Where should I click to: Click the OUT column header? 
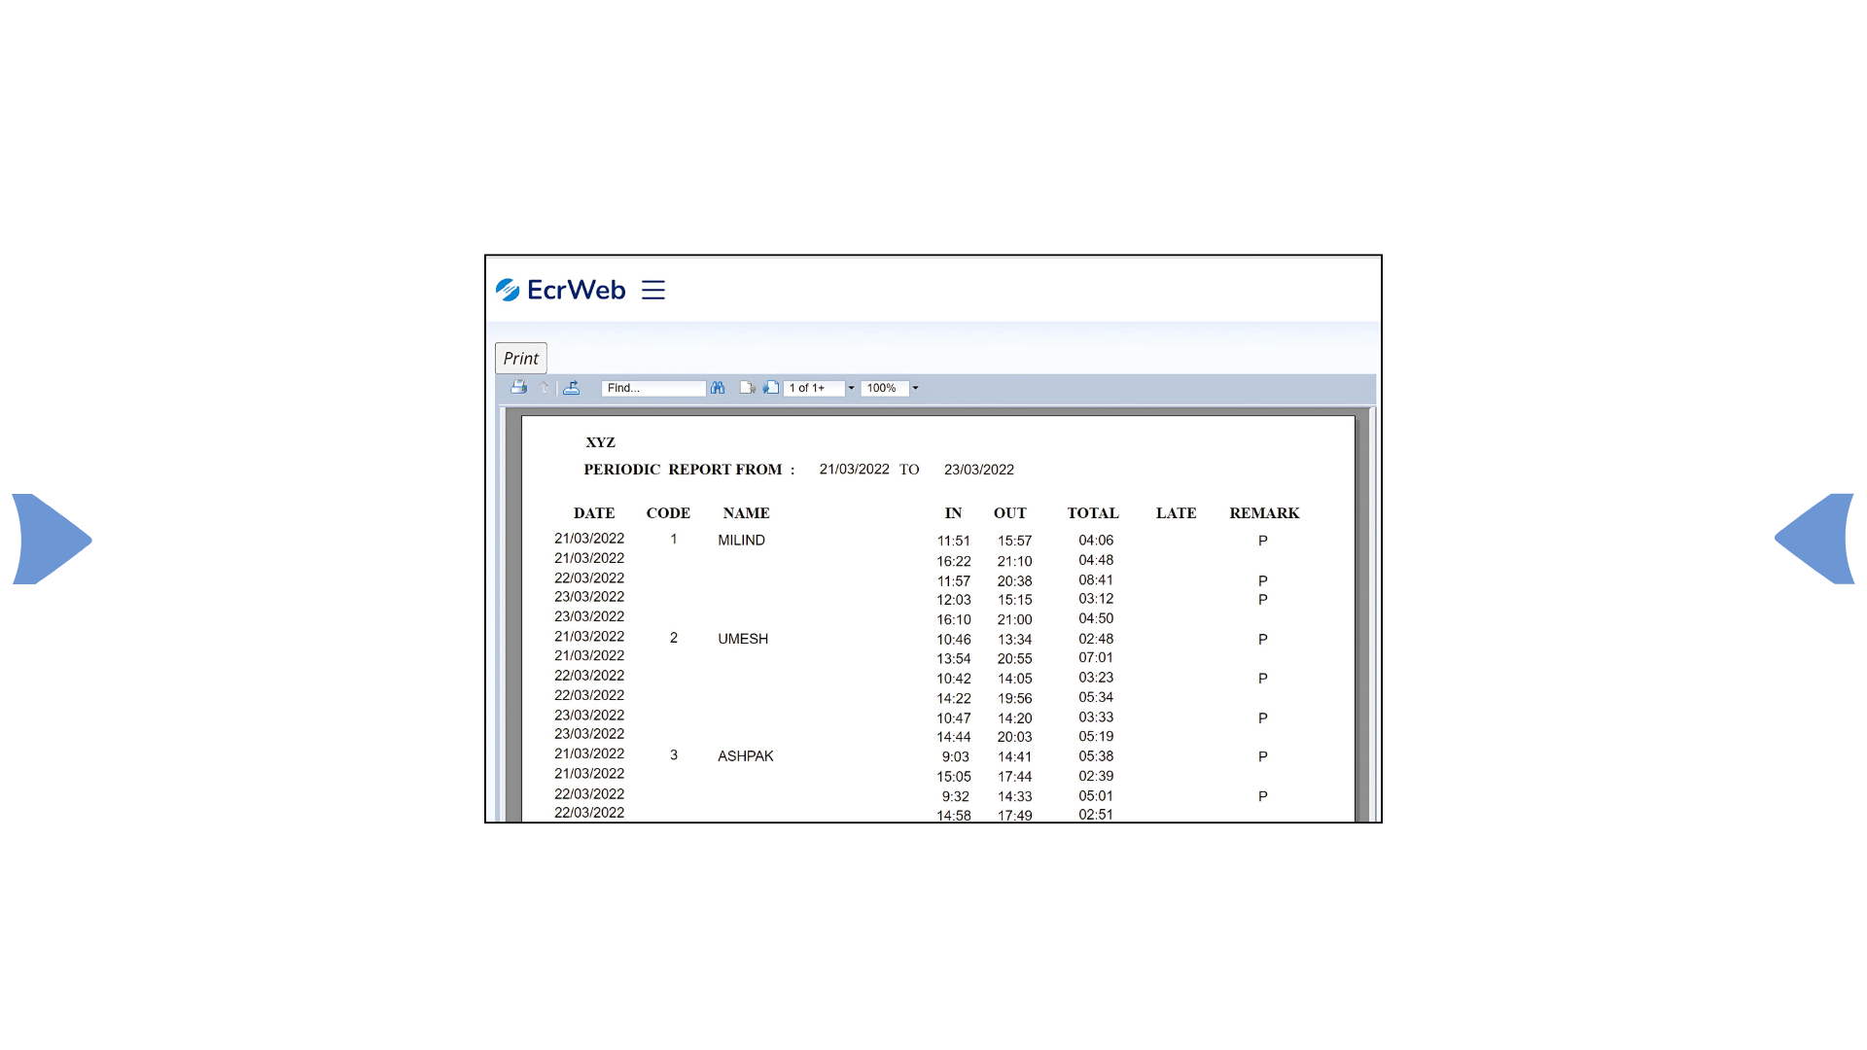point(1010,513)
